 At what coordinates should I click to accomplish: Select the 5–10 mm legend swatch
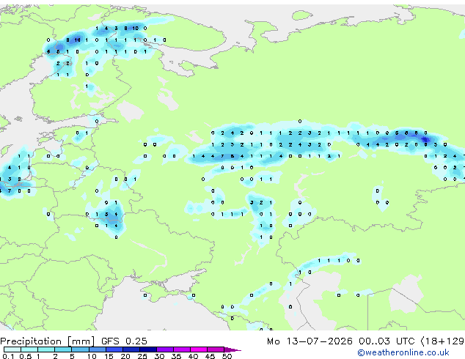80,349
